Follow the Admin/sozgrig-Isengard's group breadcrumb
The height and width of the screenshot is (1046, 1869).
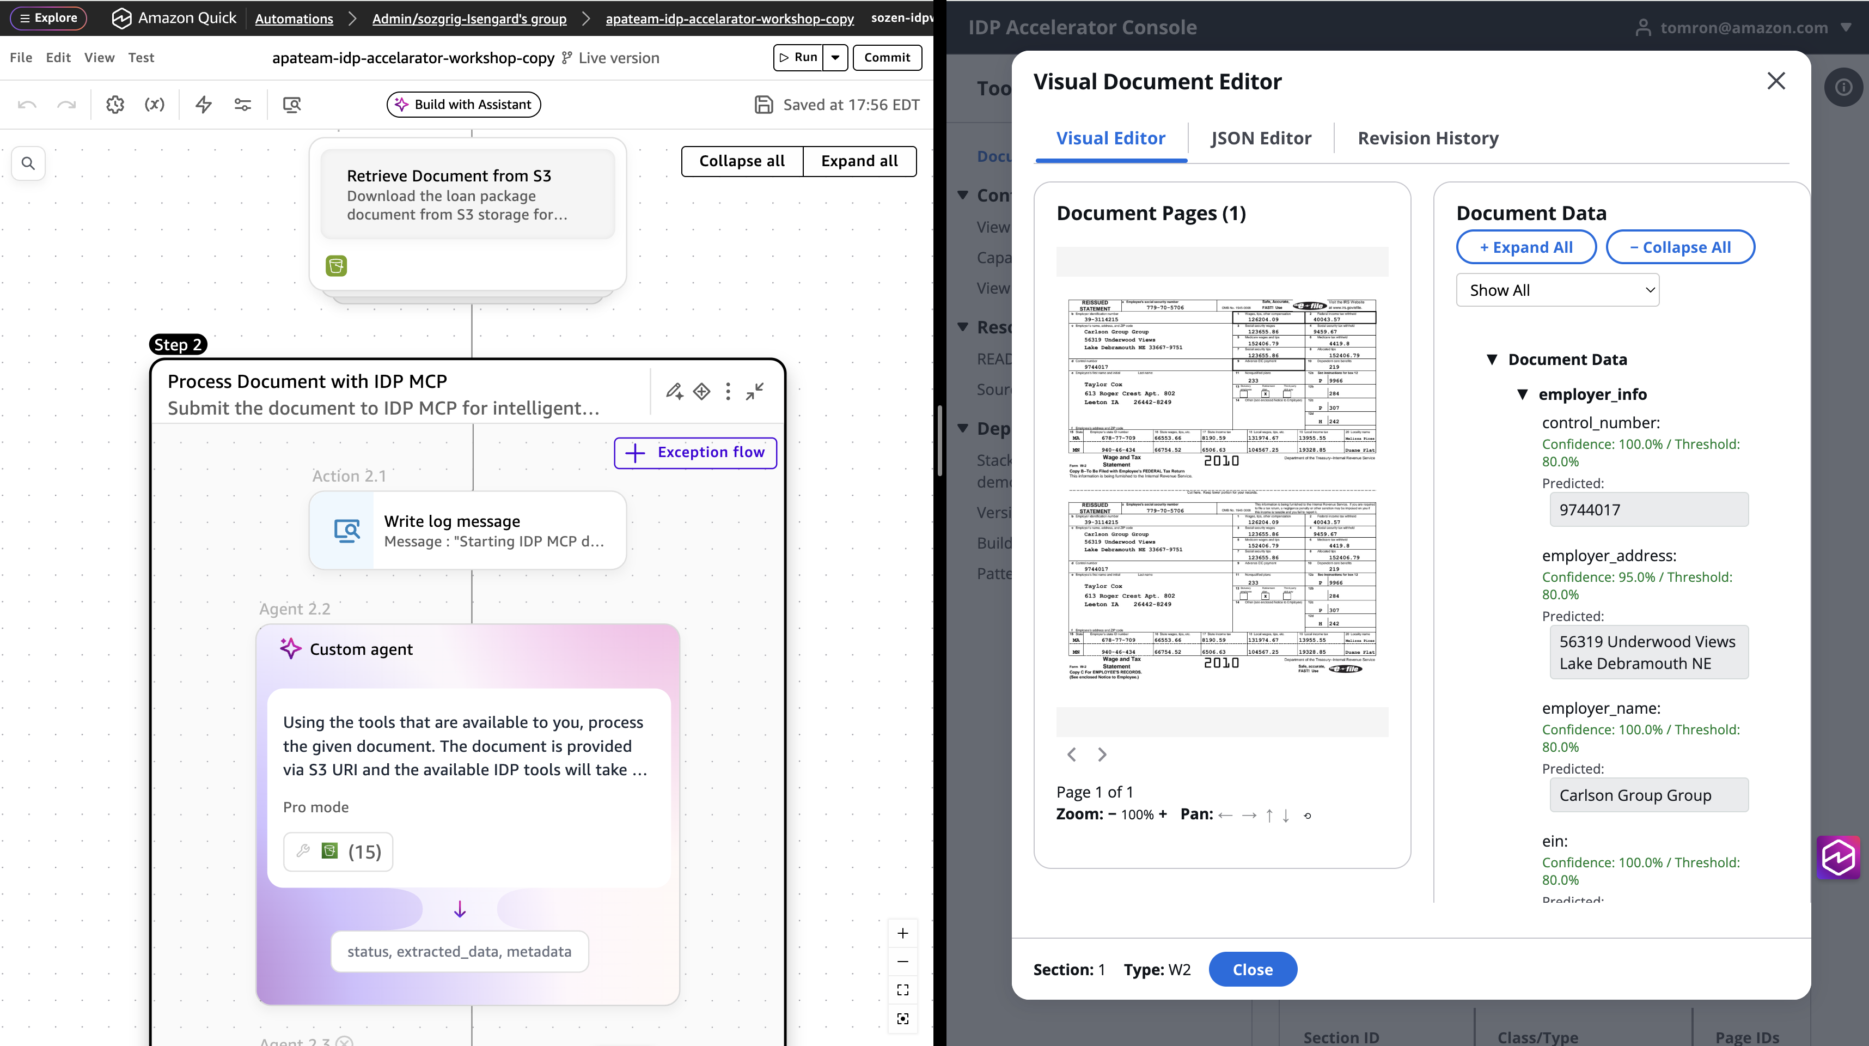click(x=469, y=19)
